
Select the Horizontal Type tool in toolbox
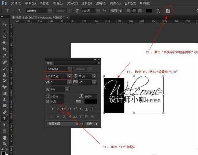pos(5,118)
